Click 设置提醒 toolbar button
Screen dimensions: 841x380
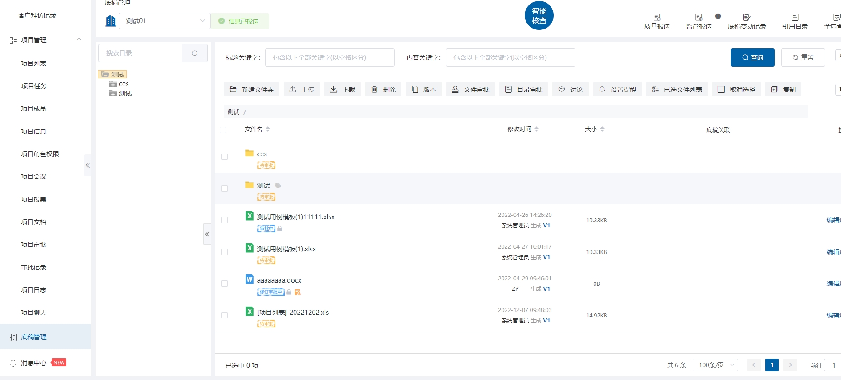617,90
